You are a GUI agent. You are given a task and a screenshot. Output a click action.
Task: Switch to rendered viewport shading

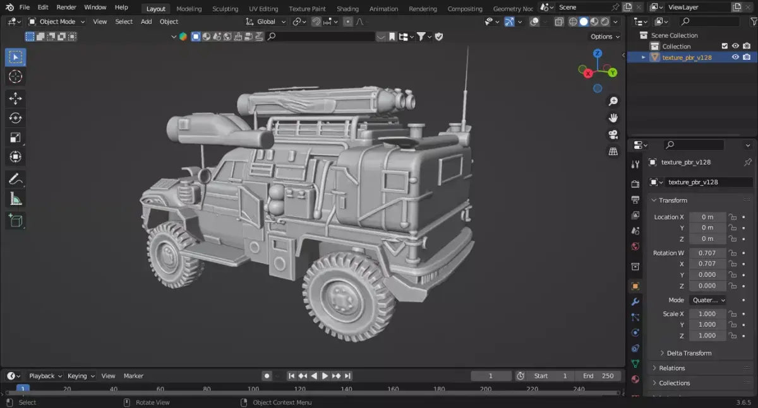coord(605,21)
